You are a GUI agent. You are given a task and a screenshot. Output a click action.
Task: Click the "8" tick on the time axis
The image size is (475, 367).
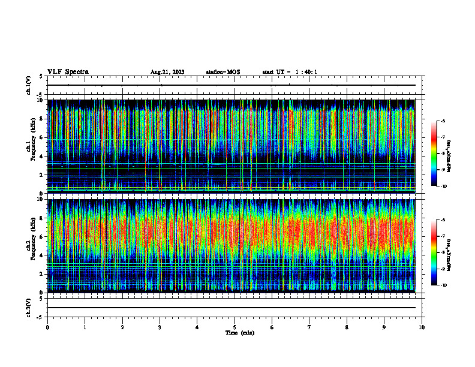point(347,327)
